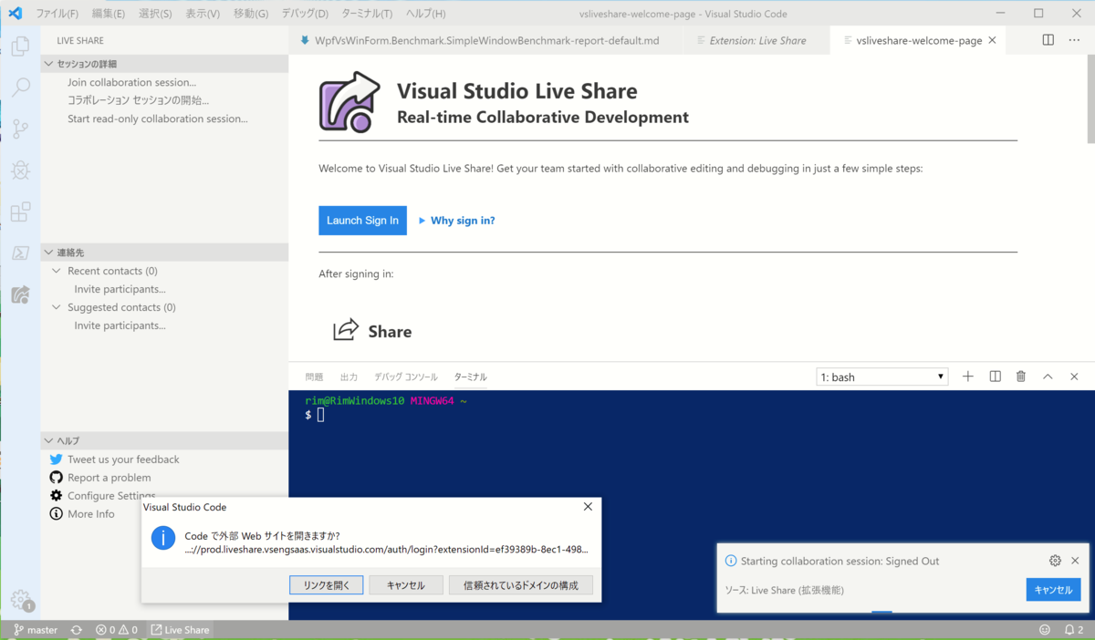Open notification settings gear icon

pos(1055,561)
